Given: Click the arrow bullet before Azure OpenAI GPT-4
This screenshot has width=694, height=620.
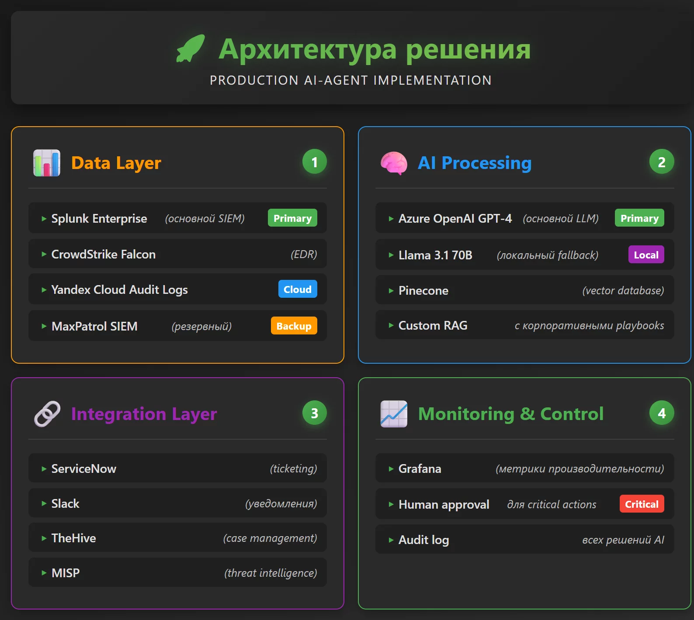Looking at the screenshot, I should click(x=391, y=219).
